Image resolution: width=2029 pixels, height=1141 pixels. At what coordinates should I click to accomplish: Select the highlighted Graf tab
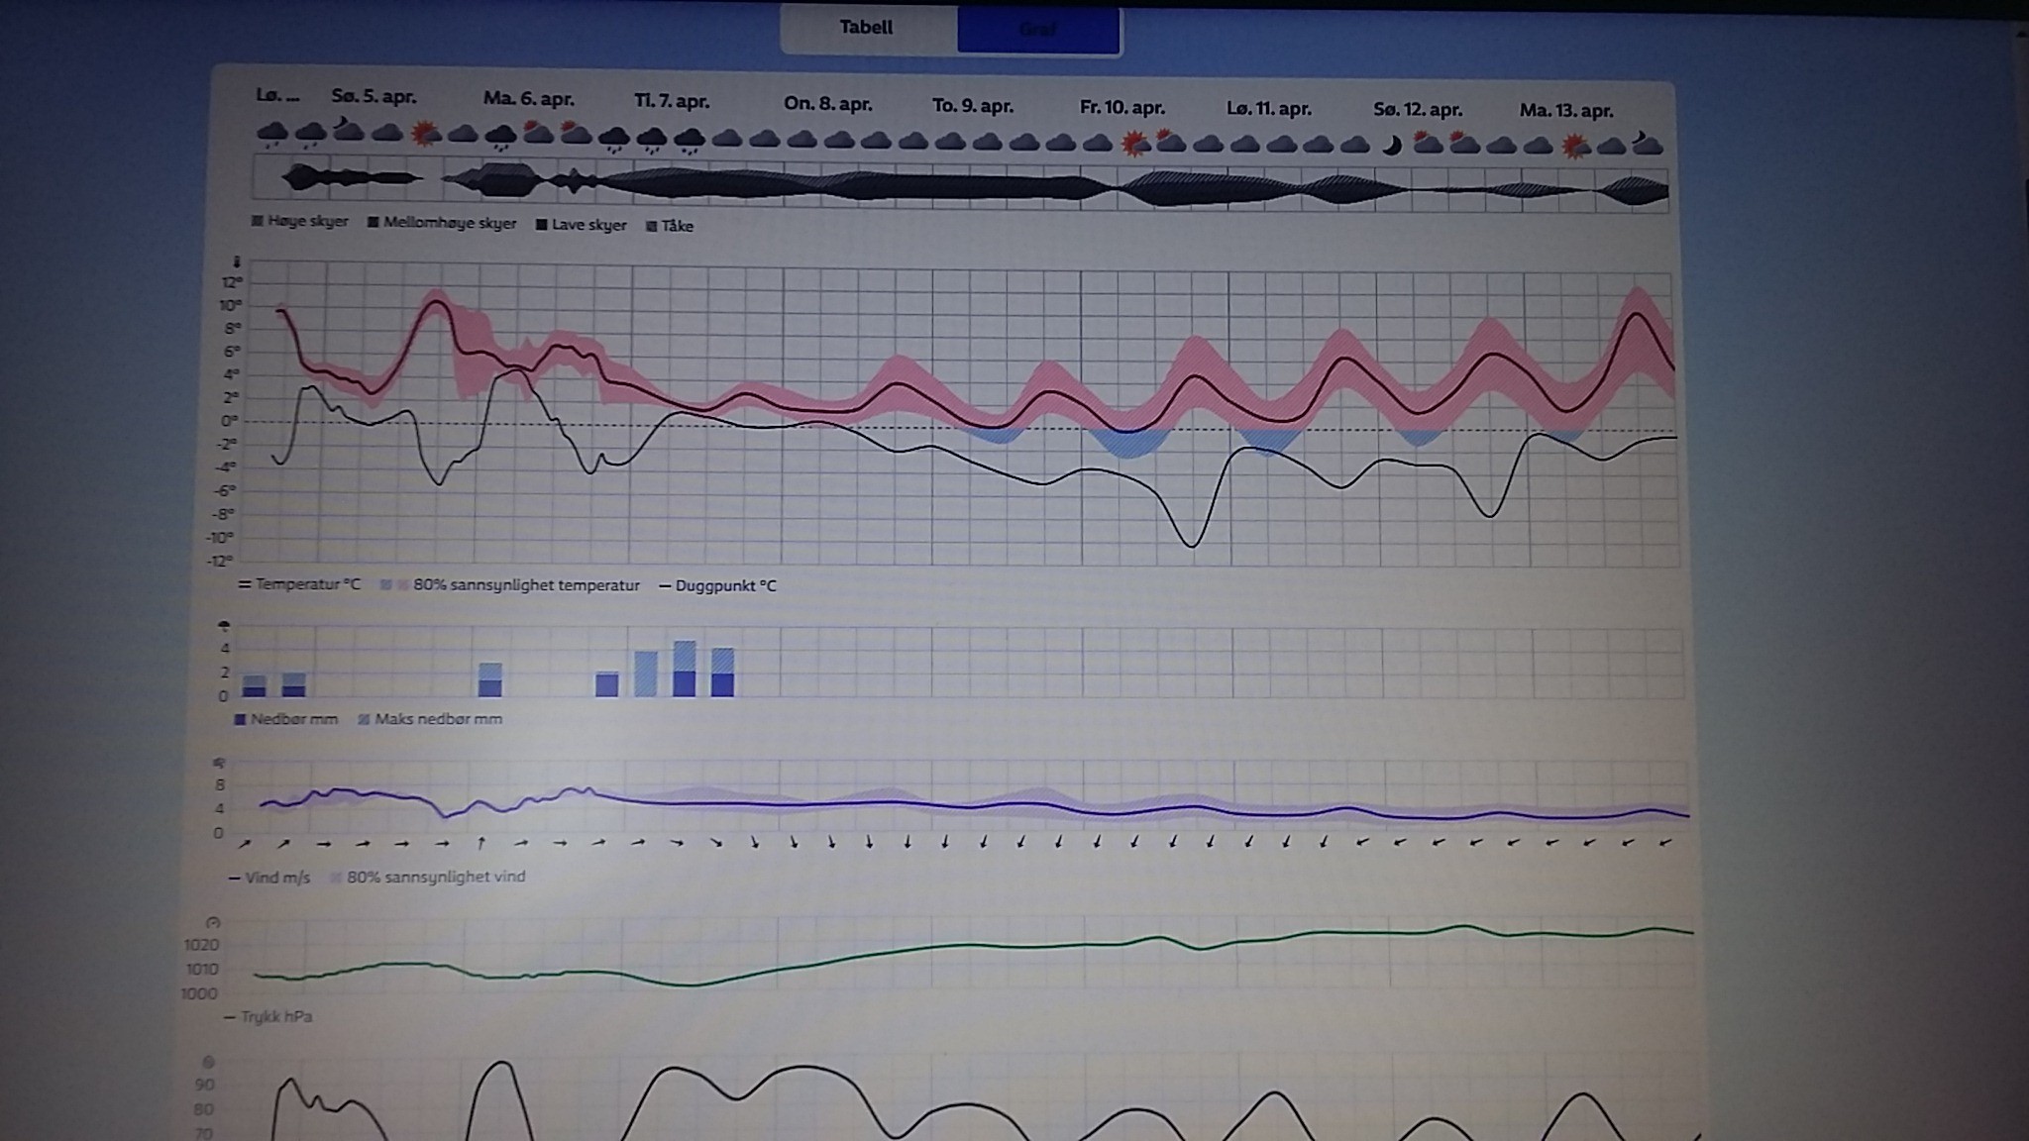(1037, 30)
